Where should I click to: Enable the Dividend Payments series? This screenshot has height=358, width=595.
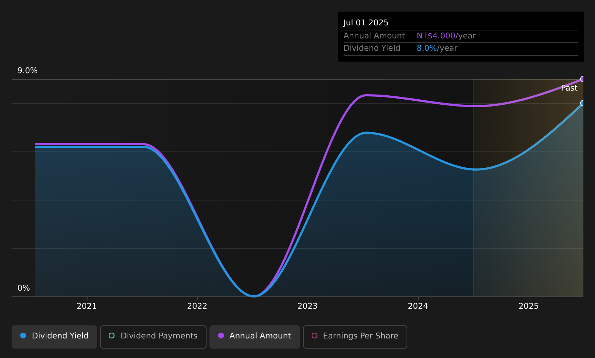[153, 337]
